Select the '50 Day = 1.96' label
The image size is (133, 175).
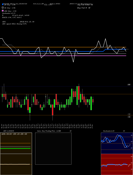pos(10,8)
